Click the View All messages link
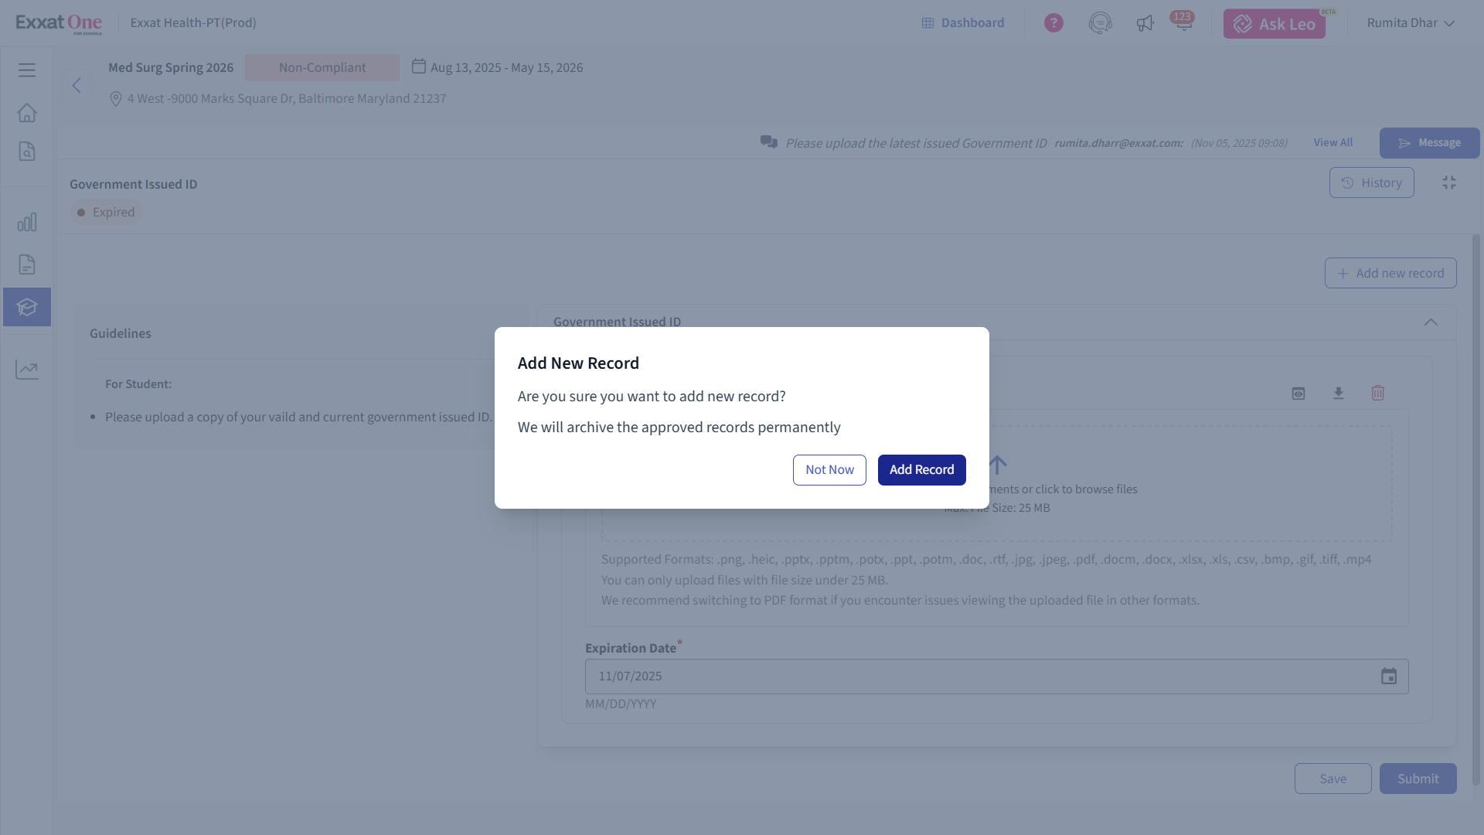1484x835 pixels. tap(1333, 143)
